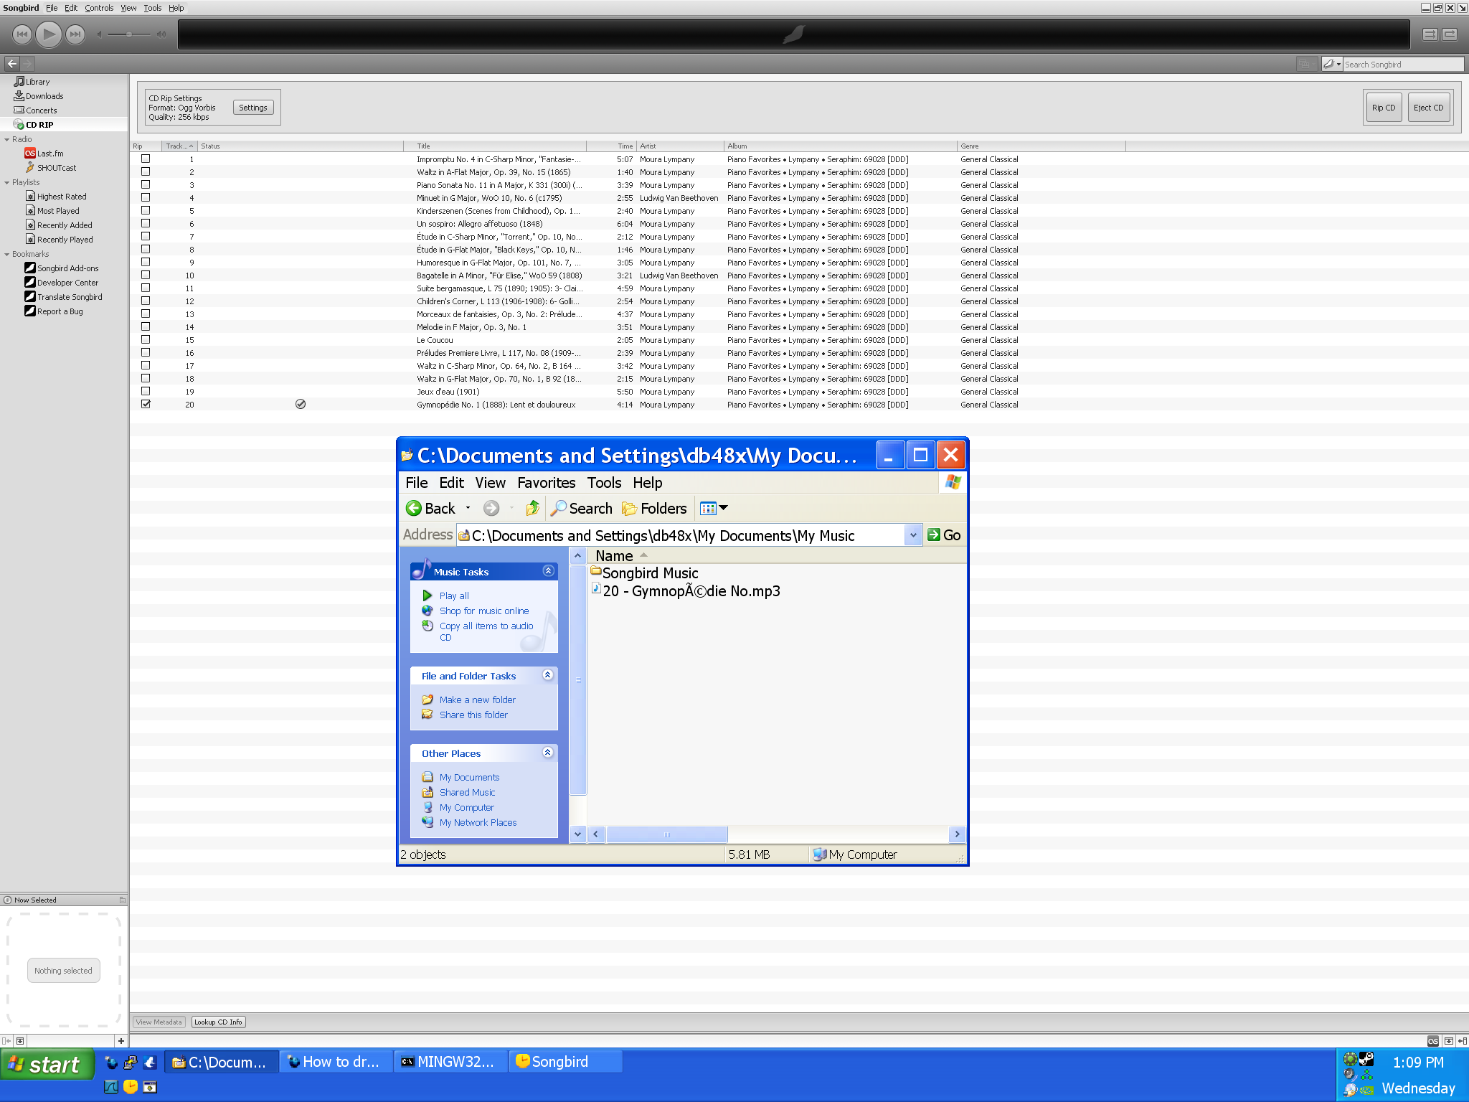Click the Songbird back navigation arrow
This screenshot has height=1102, width=1469.
tap(12, 64)
